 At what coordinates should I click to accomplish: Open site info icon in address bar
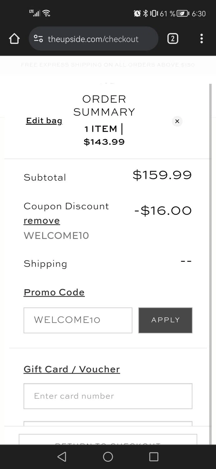[38, 39]
